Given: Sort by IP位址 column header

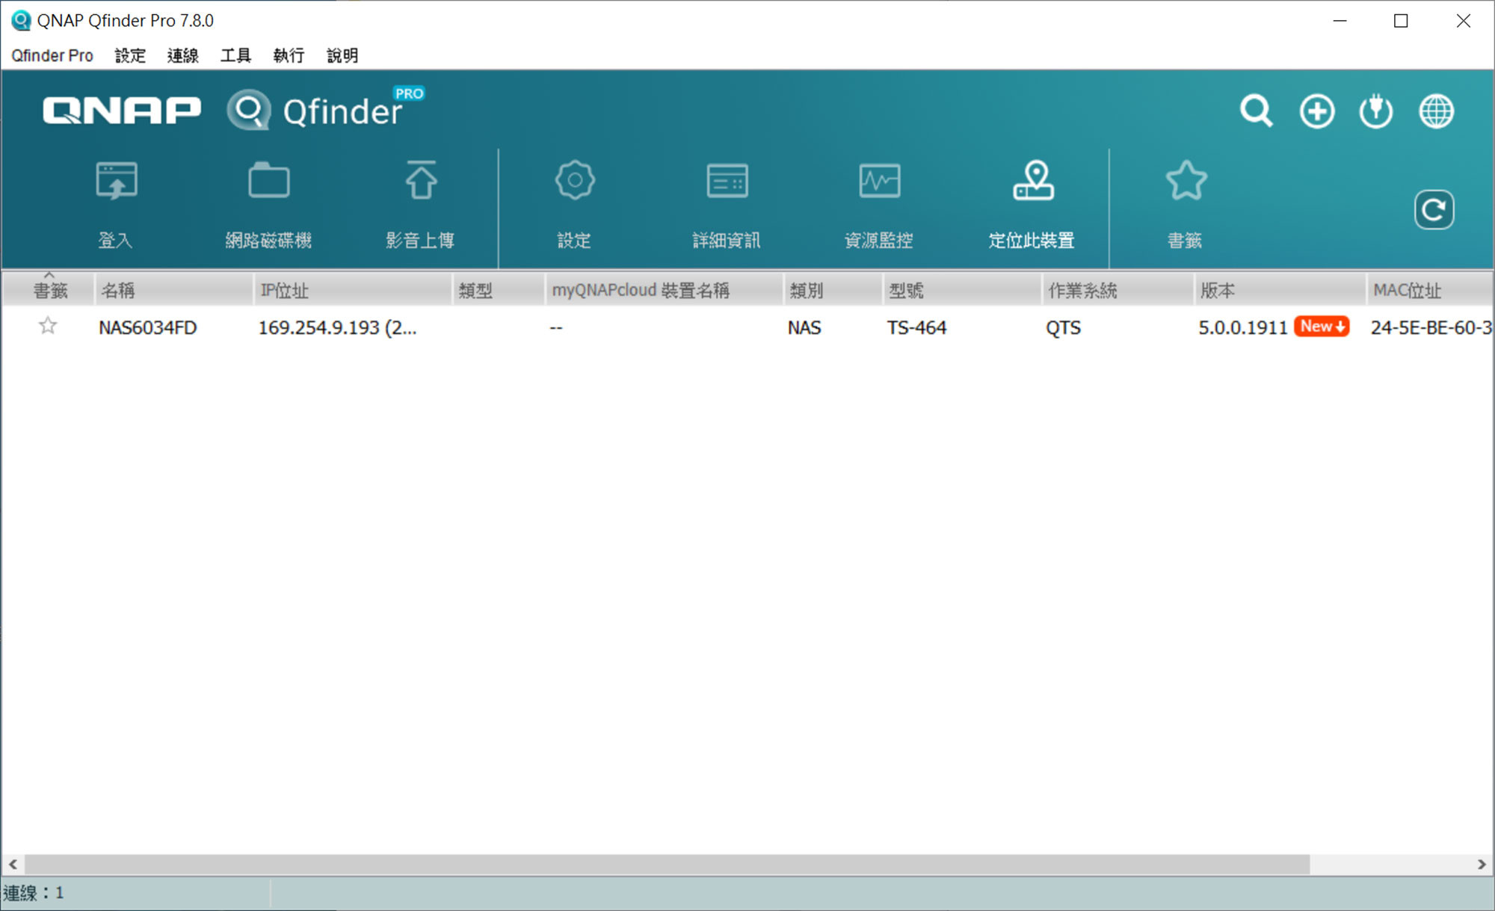Looking at the screenshot, I should click(x=353, y=290).
